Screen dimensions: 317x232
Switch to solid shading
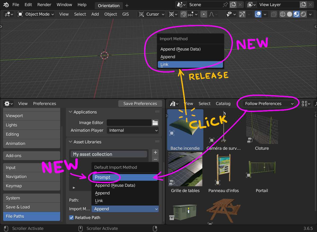[289, 14]
